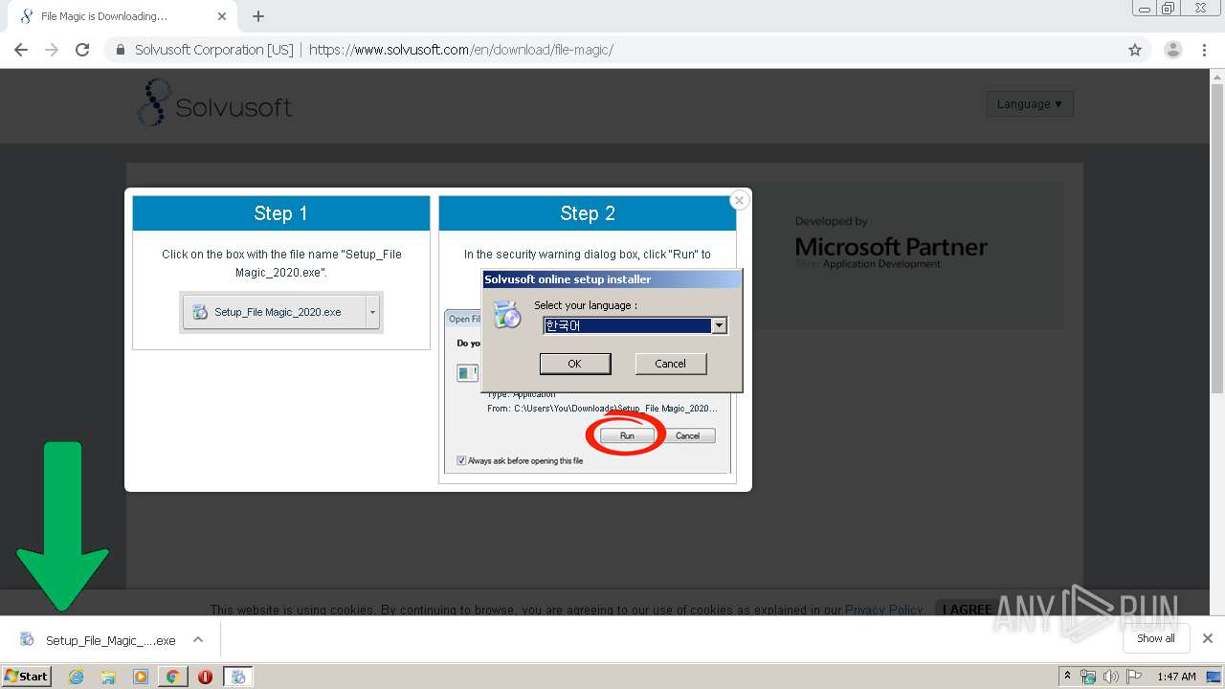Image resolution: width=1225 pixels, height=689 pixels.
Task: Click Setup_File Magic_2020.exe sample box
Action: pyautogui.click(x=281, y=312)
